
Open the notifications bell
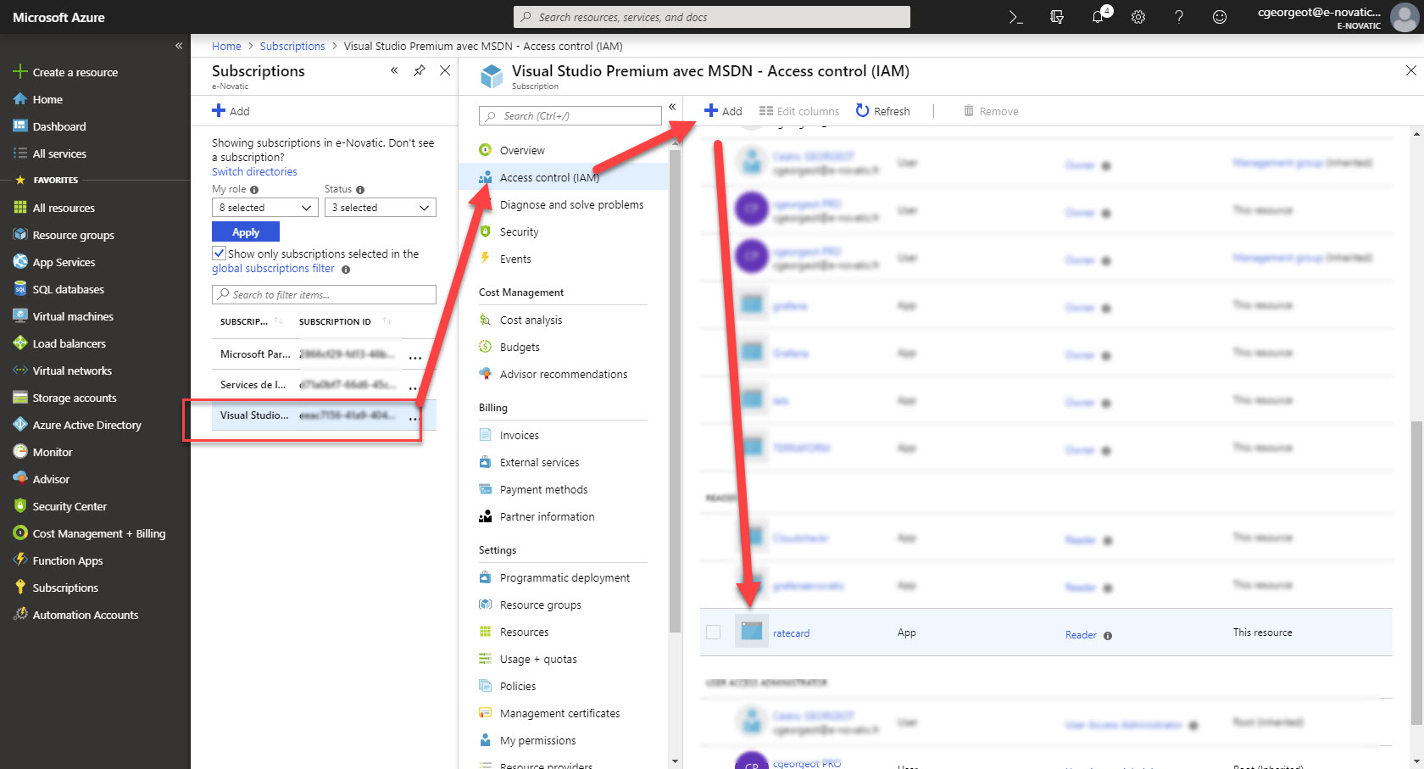pos(1099,17)
